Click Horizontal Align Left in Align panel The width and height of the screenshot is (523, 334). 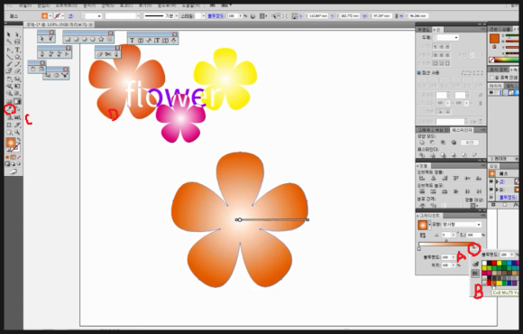pos(422,179)
